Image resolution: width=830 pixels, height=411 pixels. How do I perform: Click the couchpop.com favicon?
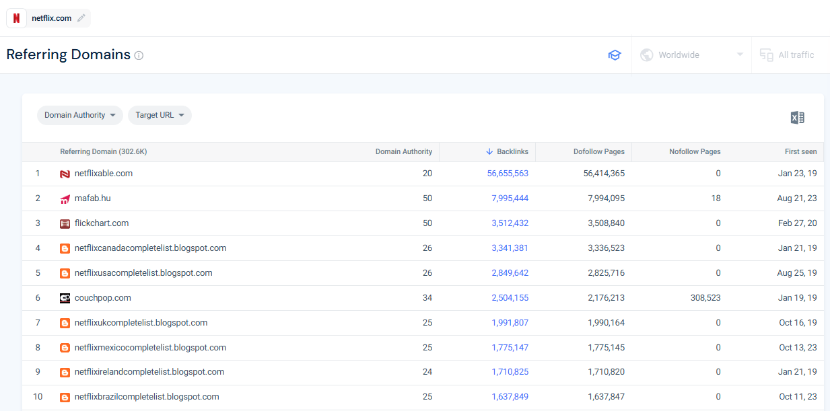[65, 298]
